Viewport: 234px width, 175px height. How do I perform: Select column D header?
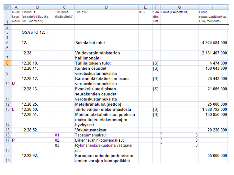point(106,7)
